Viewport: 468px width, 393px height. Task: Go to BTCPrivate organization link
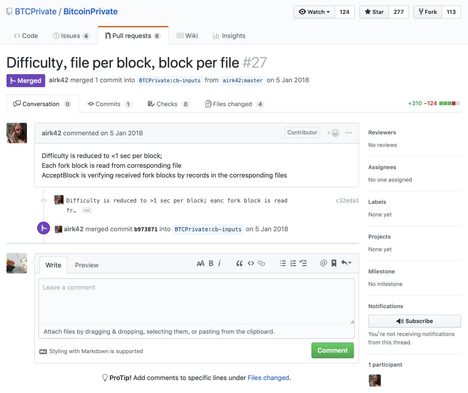pyautogui.click(x=36, y=12)
